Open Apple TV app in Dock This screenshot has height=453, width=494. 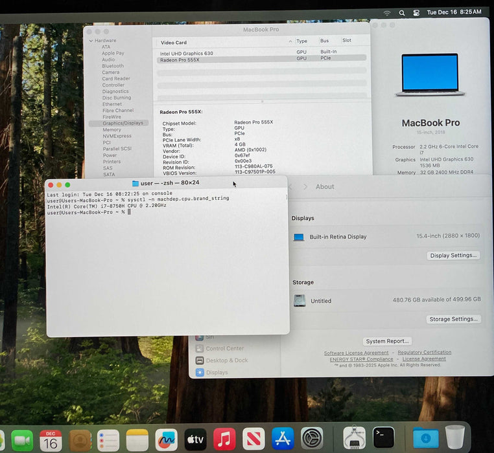[x=195, y=439]
